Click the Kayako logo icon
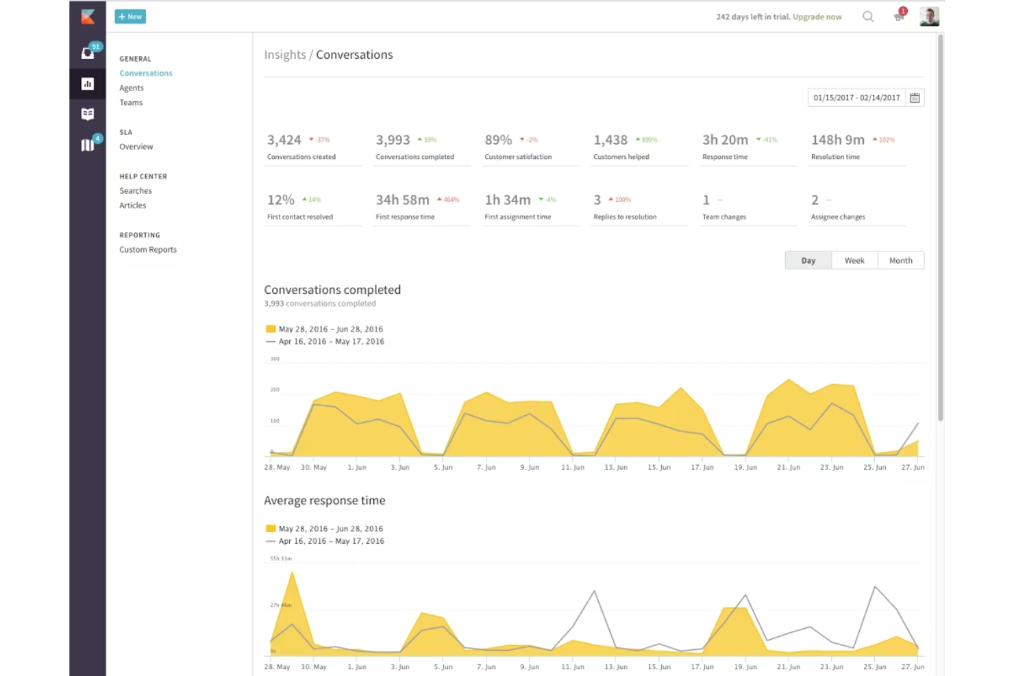The height and width of the screenshot is (676, 1014). click(x=88, y=16)
